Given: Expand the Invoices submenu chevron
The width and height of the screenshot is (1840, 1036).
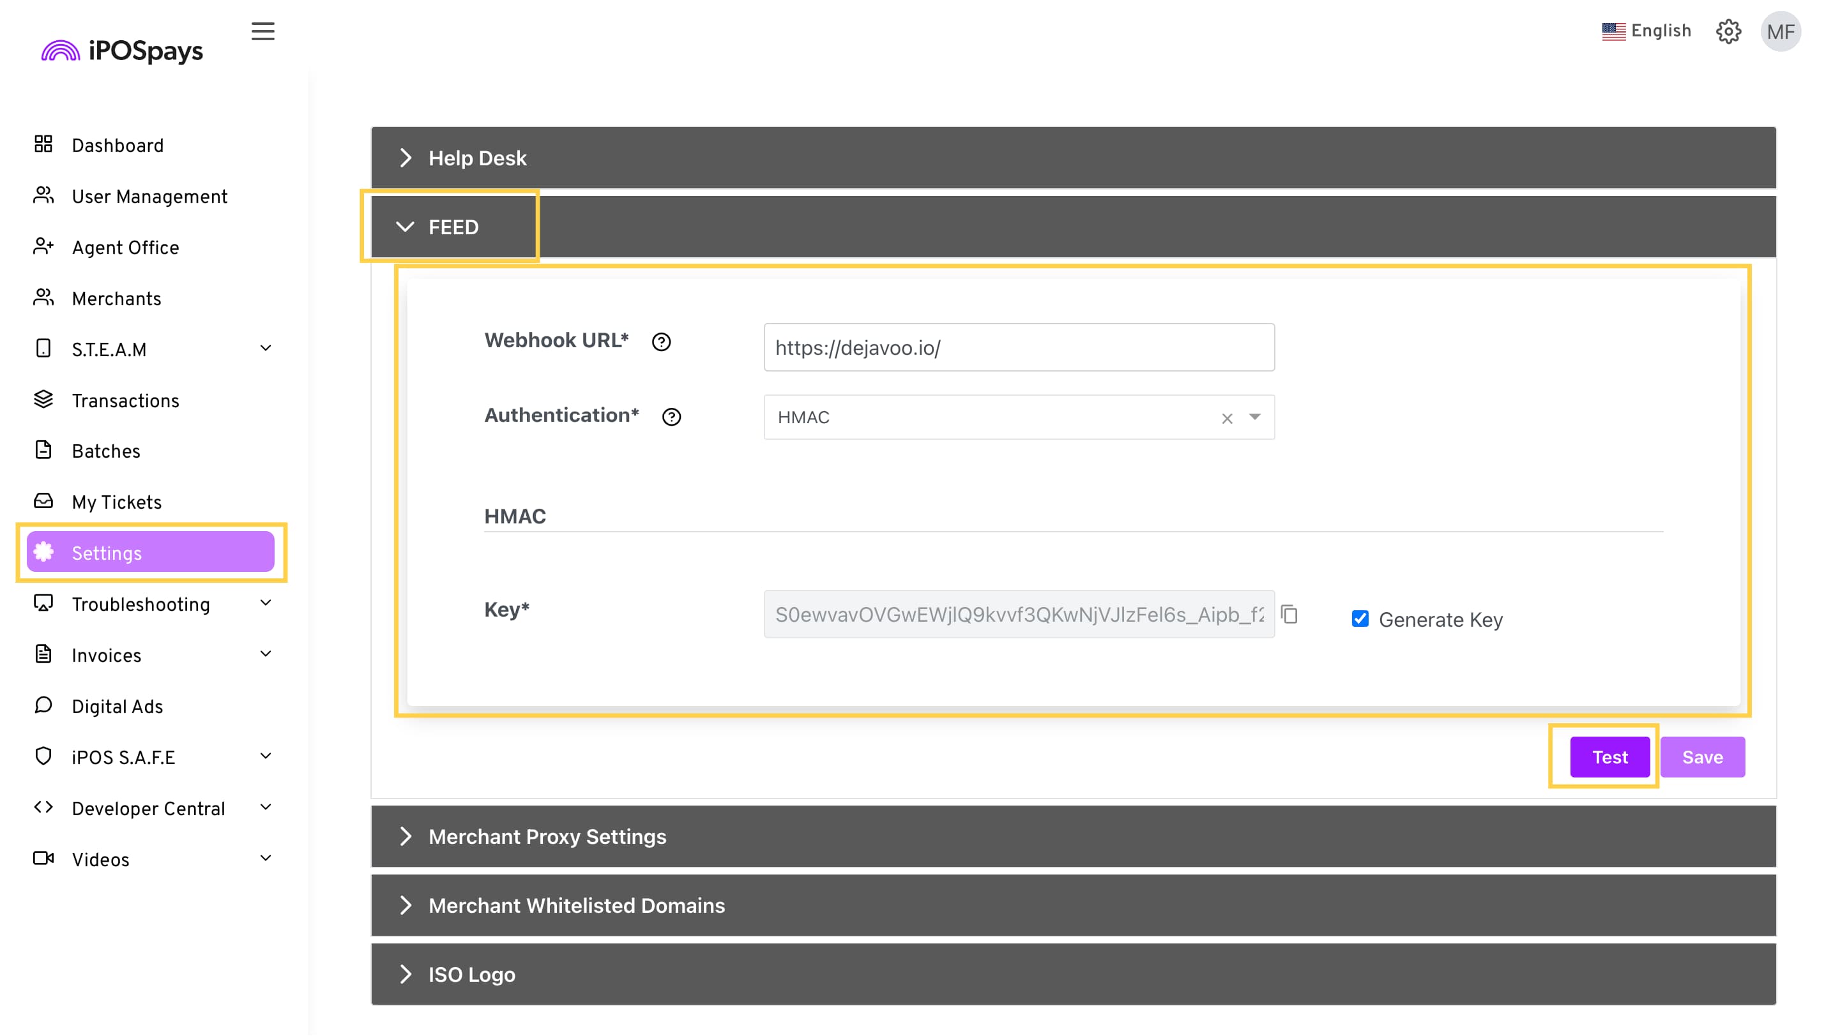Looking at the screenshot, I should pyautogui.click(x=266, y=654).
